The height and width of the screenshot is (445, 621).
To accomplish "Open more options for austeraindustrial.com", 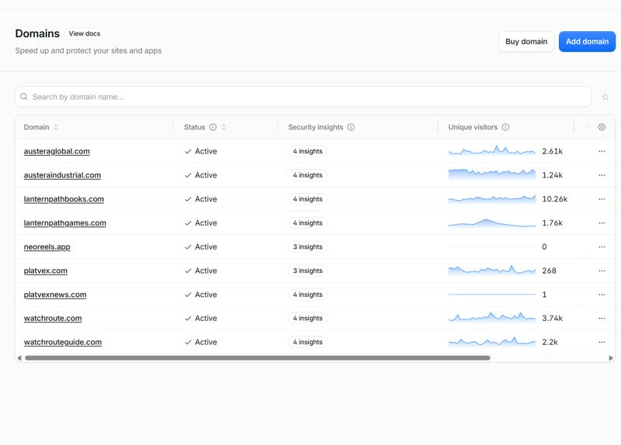I will coord(602,175).
